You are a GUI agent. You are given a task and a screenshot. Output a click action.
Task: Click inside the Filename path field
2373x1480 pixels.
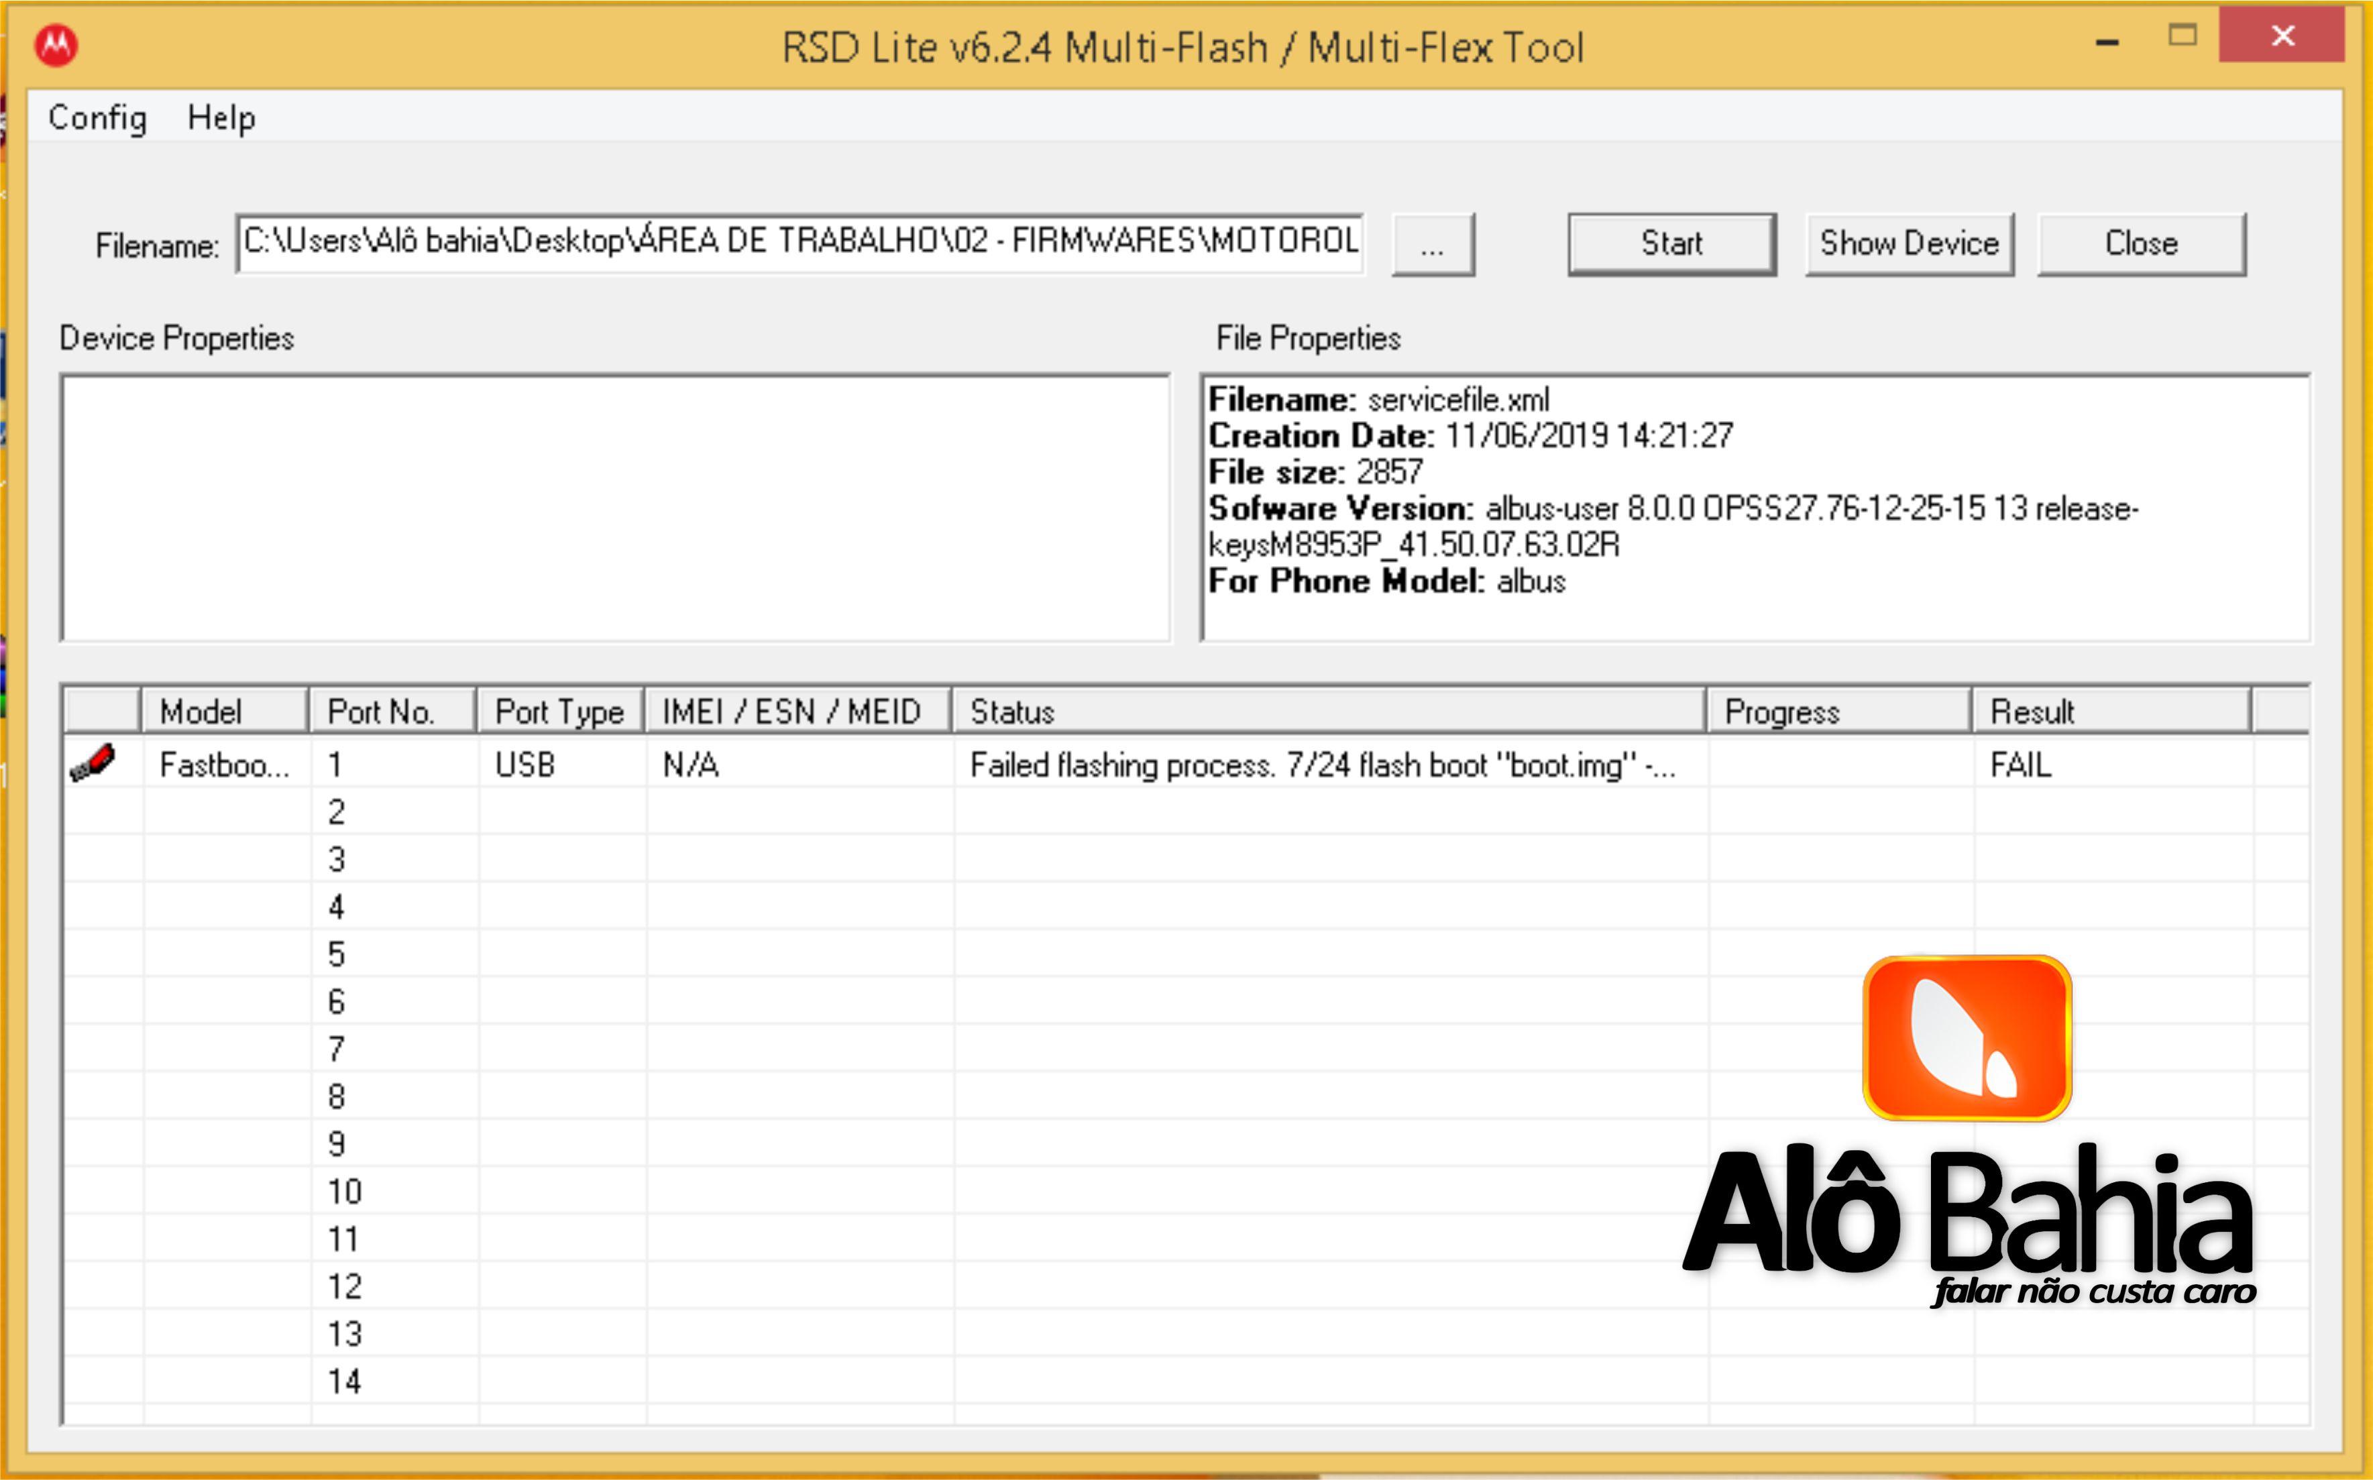coord(799,242)
